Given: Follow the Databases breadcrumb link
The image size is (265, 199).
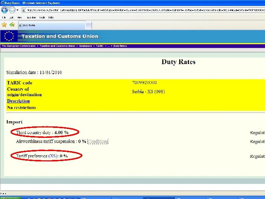Looking at the screenshot, I should pos(85,46).
